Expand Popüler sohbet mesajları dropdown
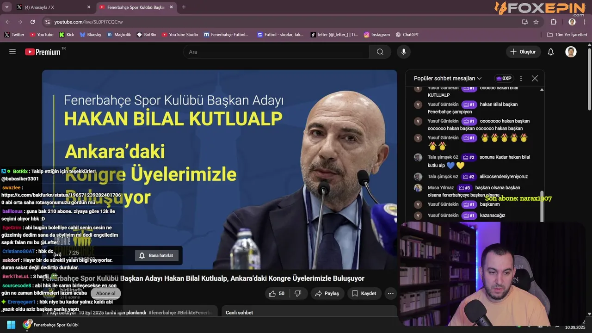 pos(448,79)
